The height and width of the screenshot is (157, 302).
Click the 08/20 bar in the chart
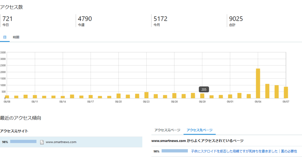click(x=119, y=96)
